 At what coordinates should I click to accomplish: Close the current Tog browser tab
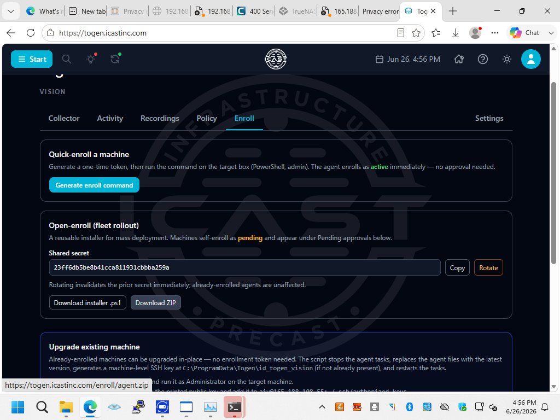[x=433, y=11]
